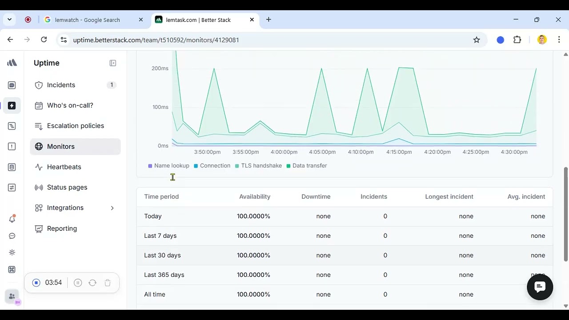Select the All time row label
The width and height of the screenshot is (569, 320).
click(155, 295)
